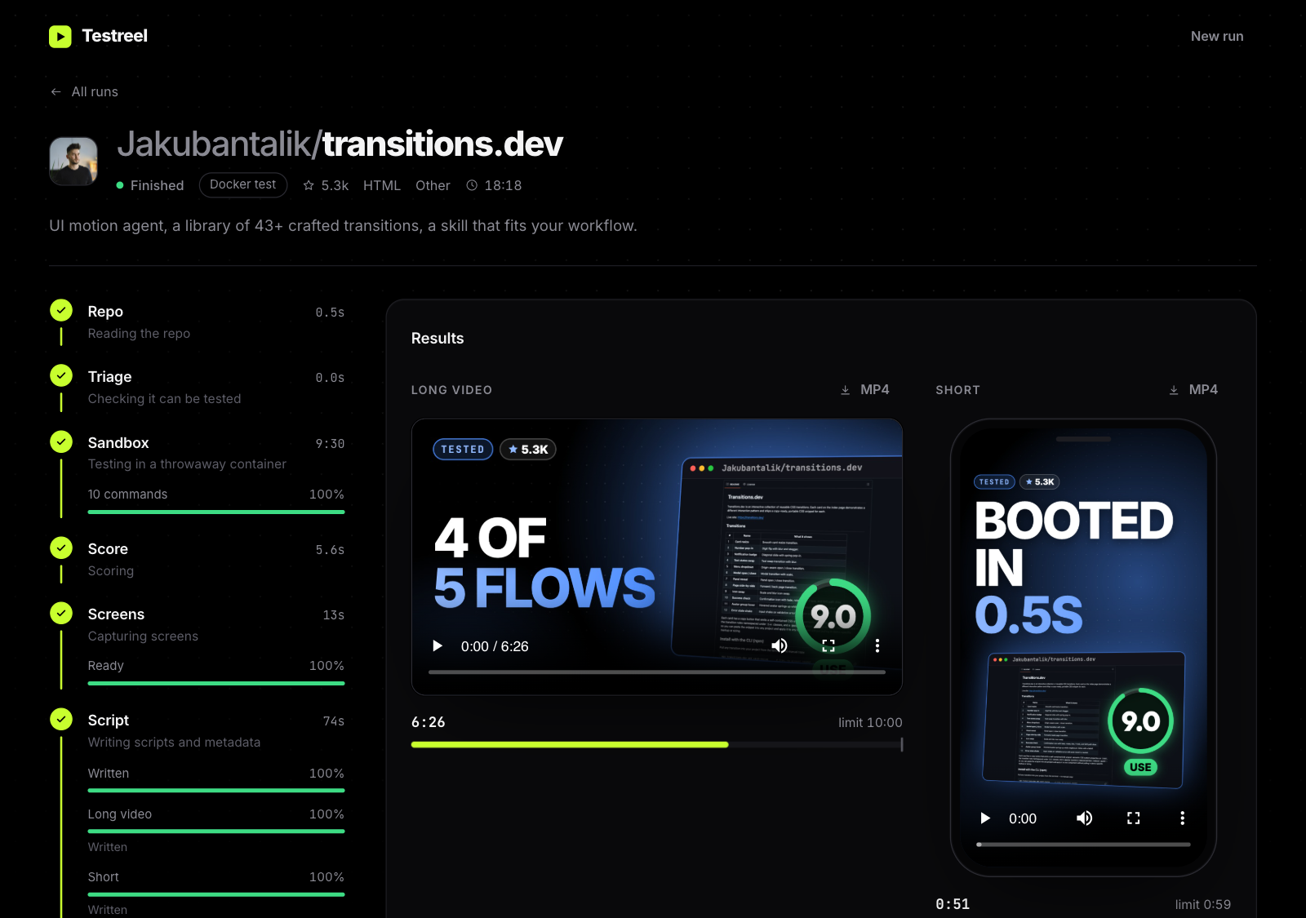The height and width of the screenshot is (918, 1306).
Task: Mute the short video audio
Action: coord(1084,818)
